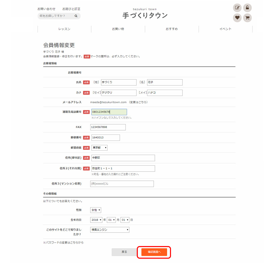Click the FAX number input field
Screen dimensions: 273x263
108,127
